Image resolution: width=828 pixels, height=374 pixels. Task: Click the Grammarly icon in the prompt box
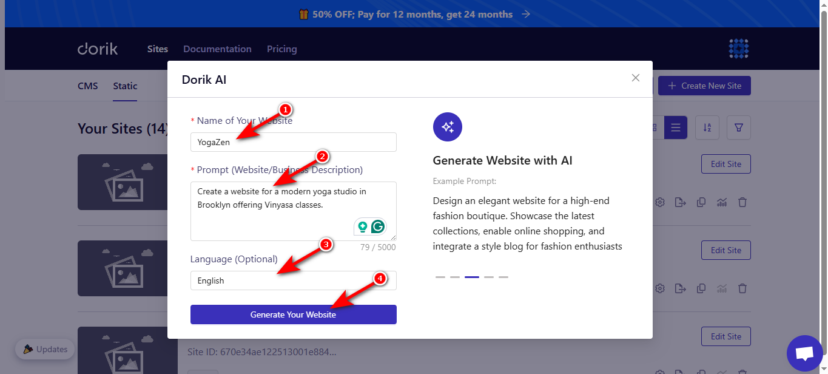click(x=377, y=226)
